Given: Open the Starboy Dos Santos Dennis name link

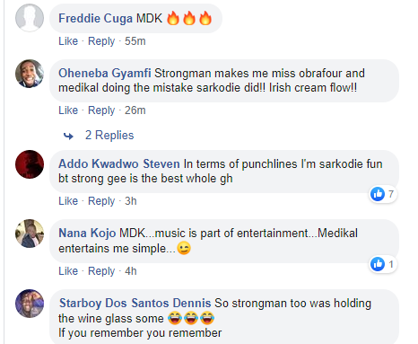Looking at the screenshot, I should point(135,303).
